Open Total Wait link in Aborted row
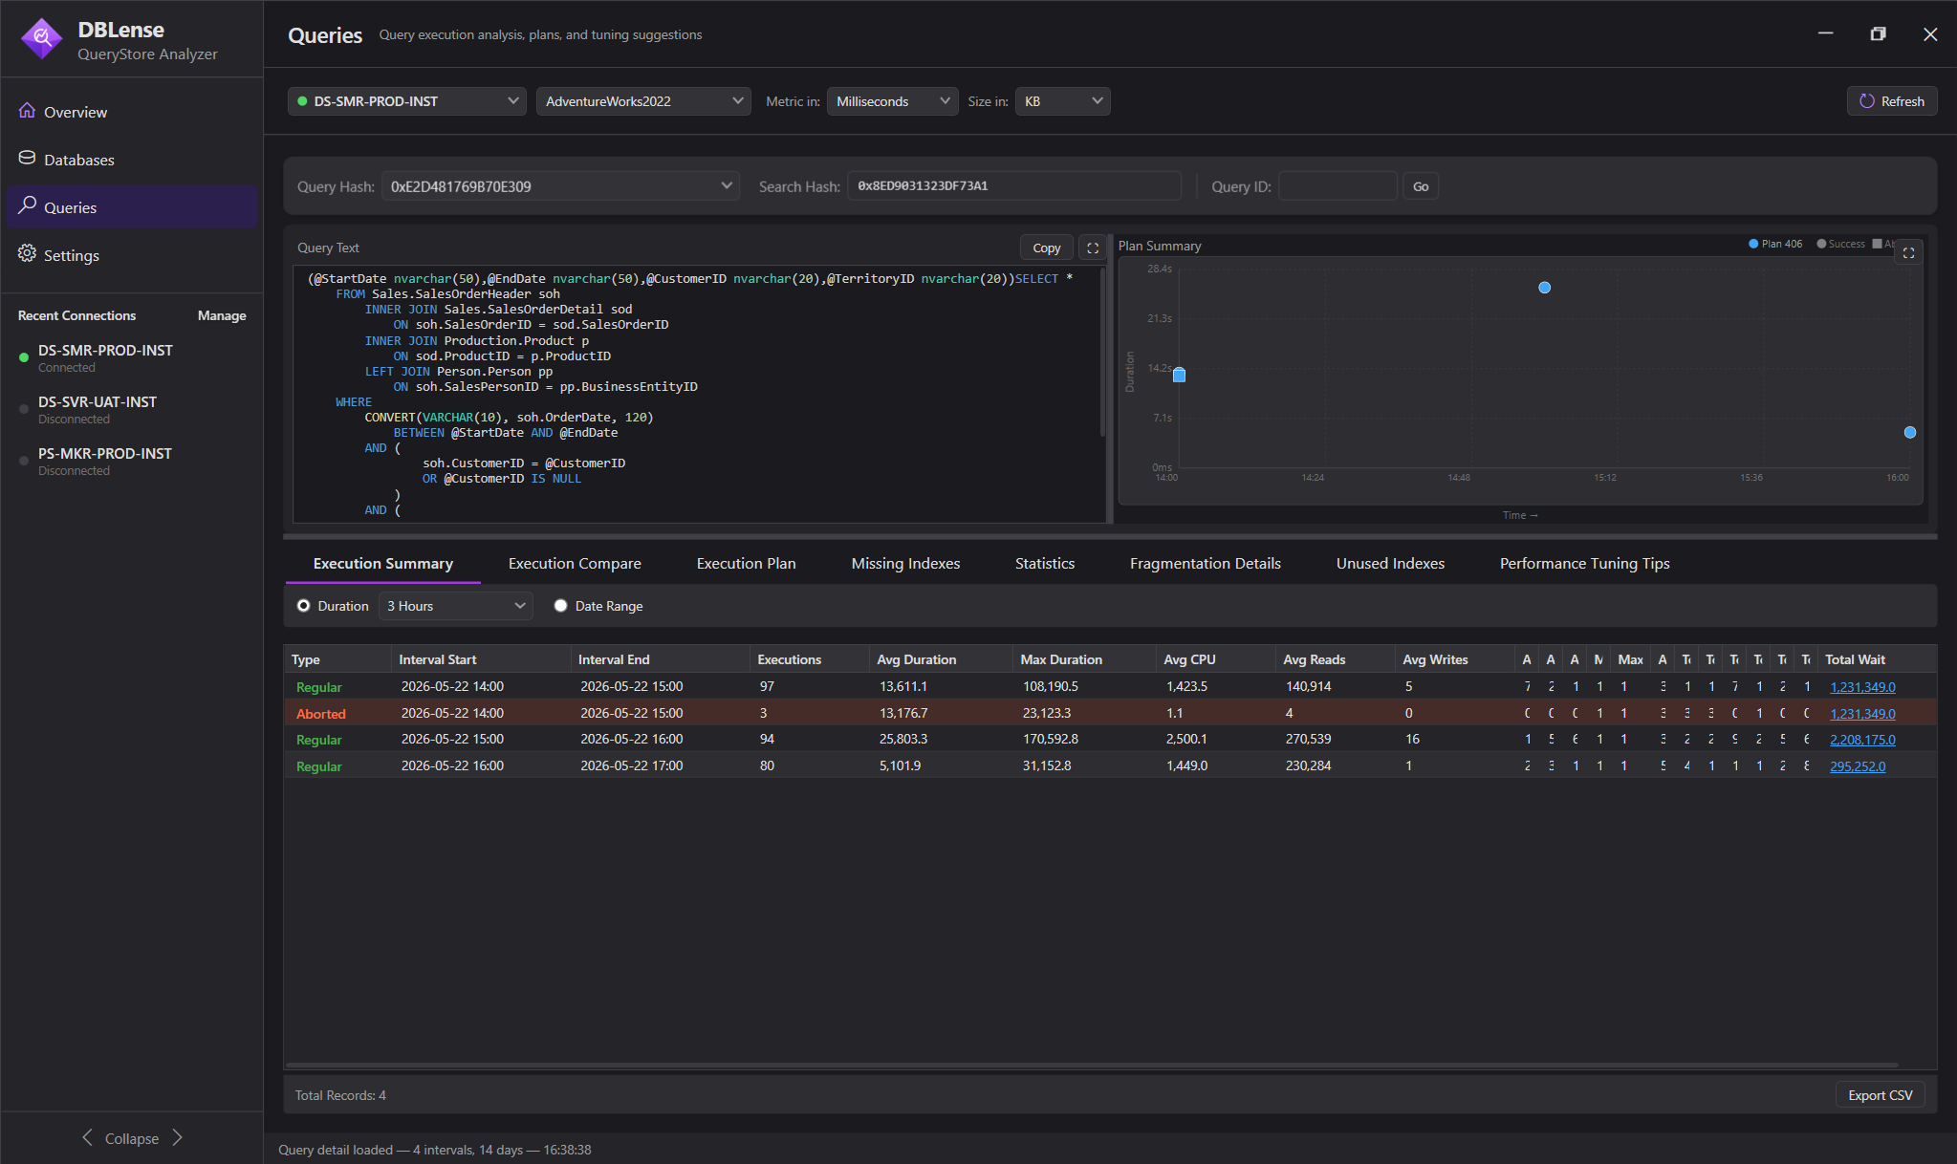Viewport: 1957px width, 1164px height. 1862,714
